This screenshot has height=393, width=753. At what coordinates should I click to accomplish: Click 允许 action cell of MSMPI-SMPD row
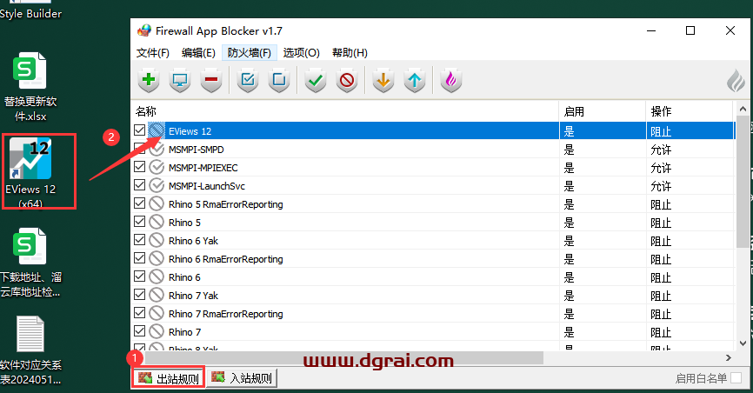[661, 150]
